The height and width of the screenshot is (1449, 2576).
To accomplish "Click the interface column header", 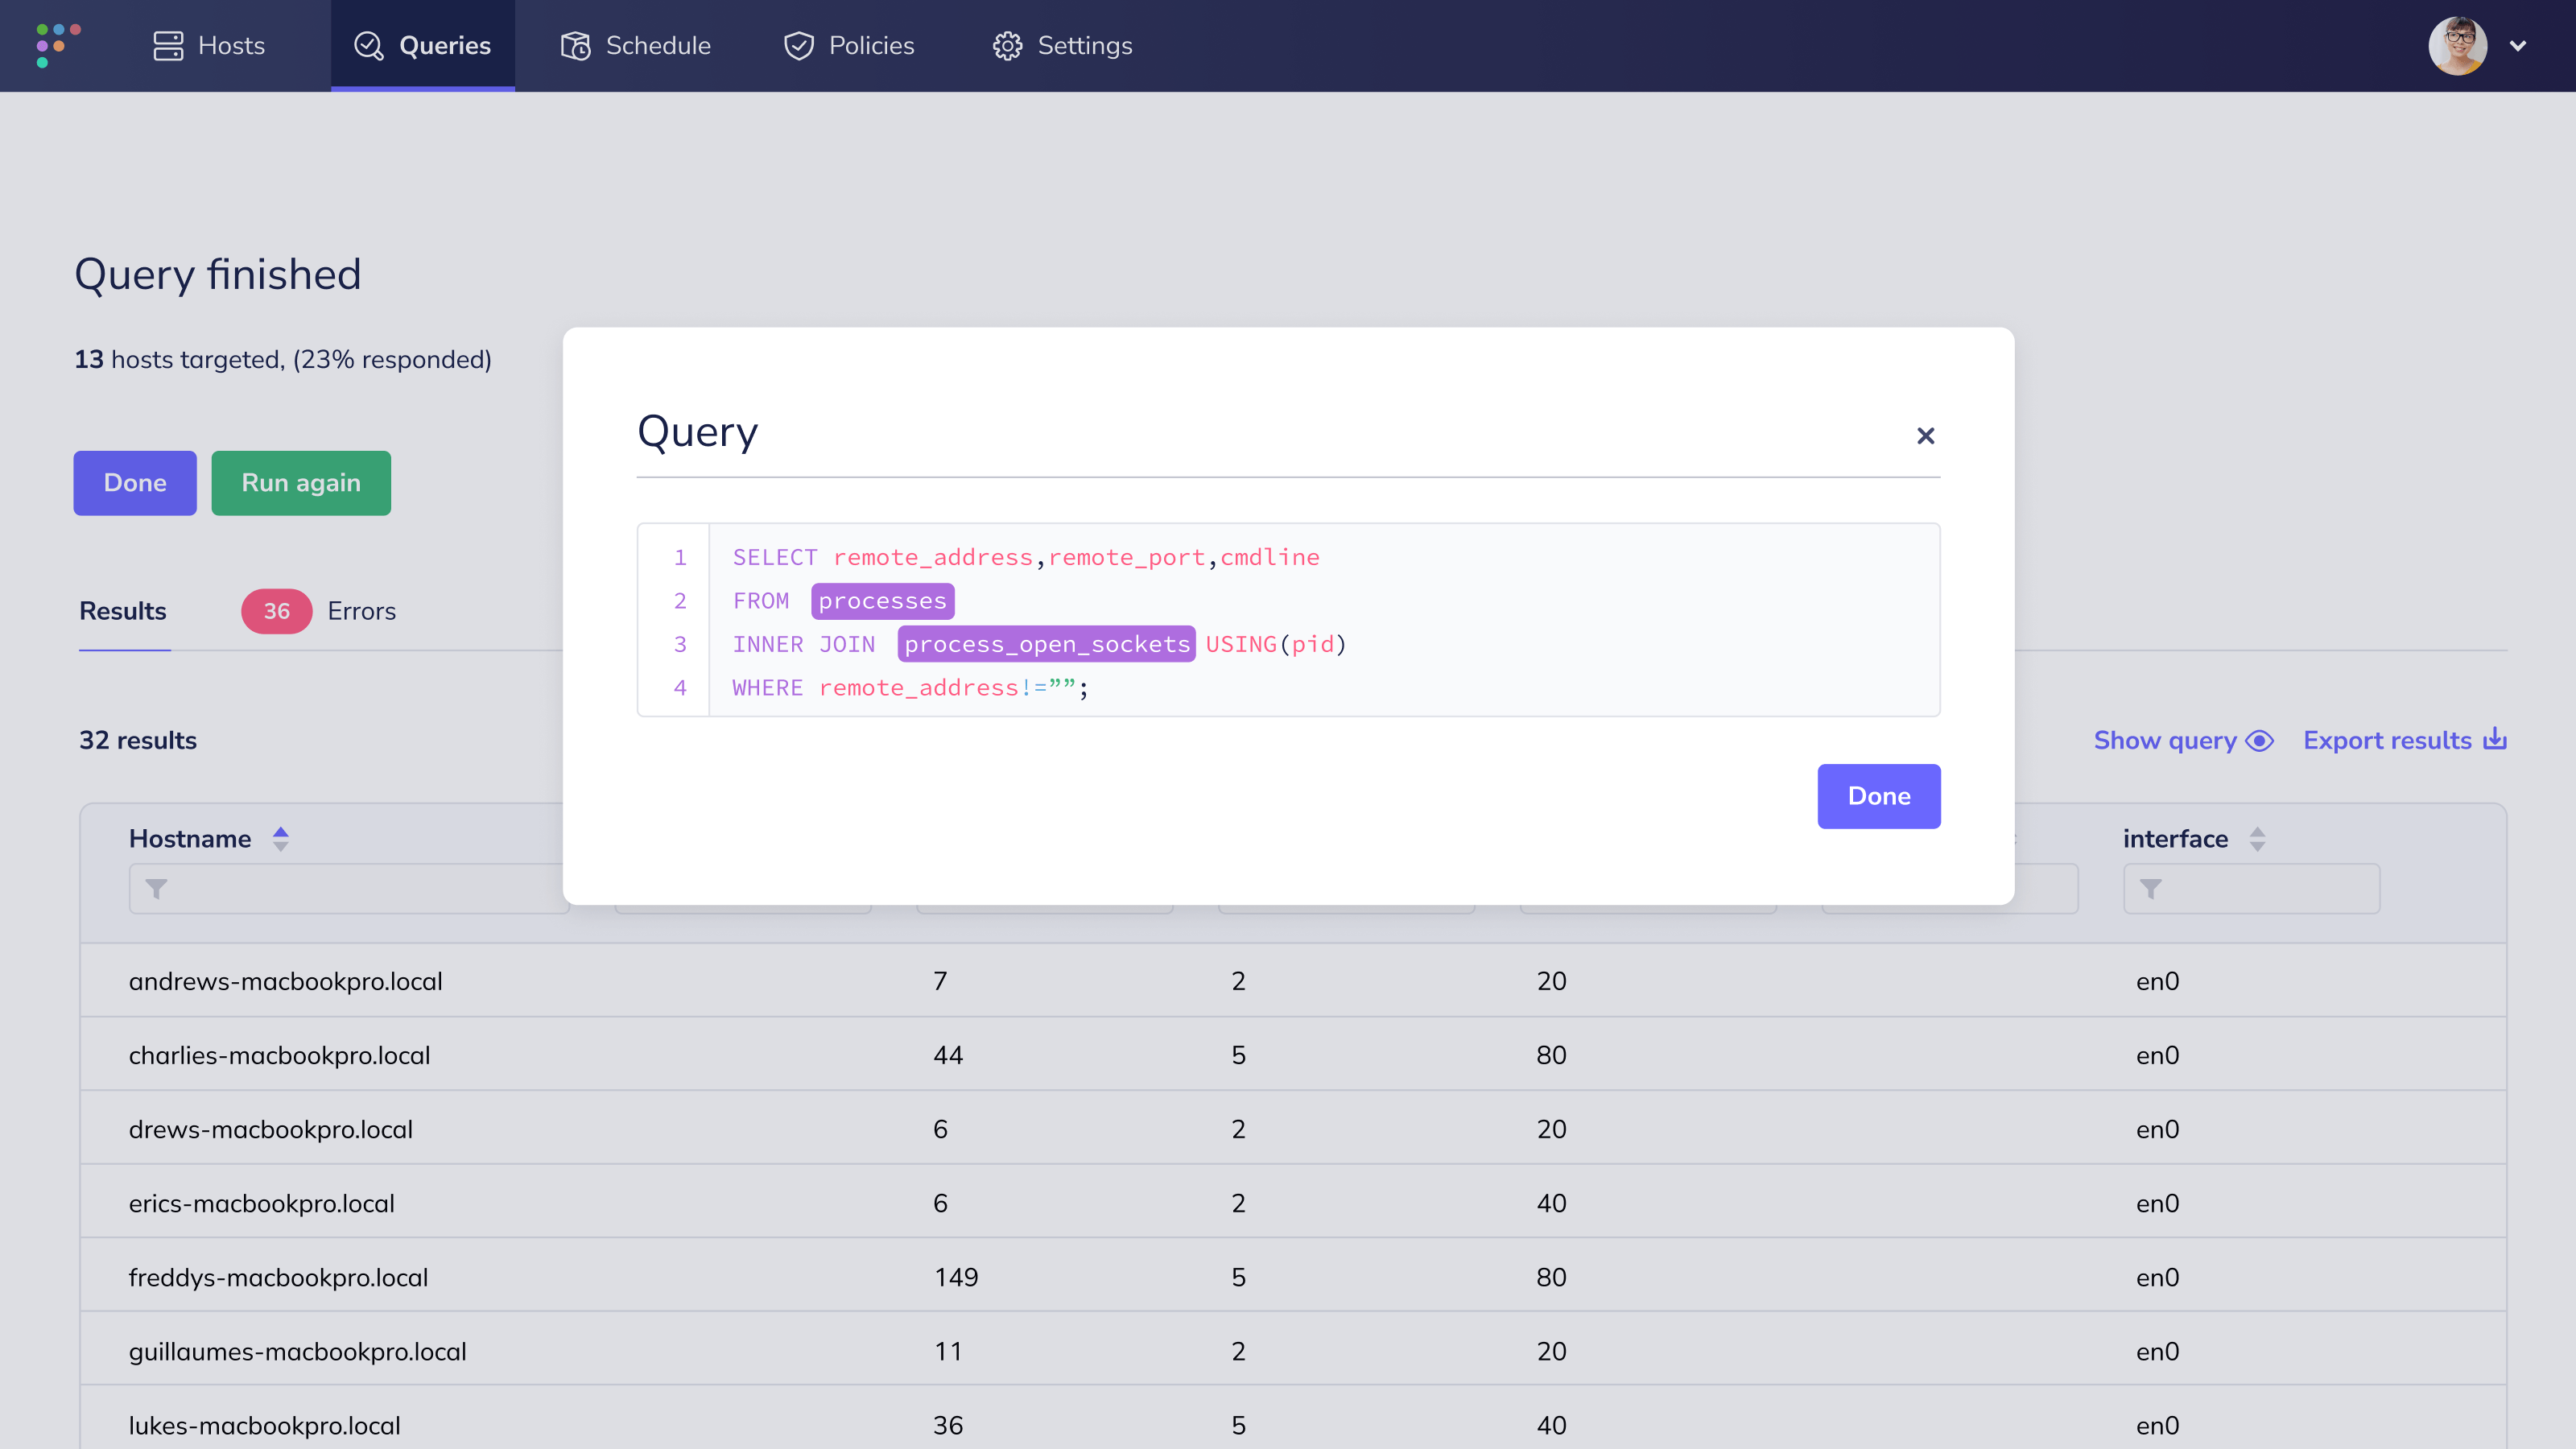I will point(2175,839).
